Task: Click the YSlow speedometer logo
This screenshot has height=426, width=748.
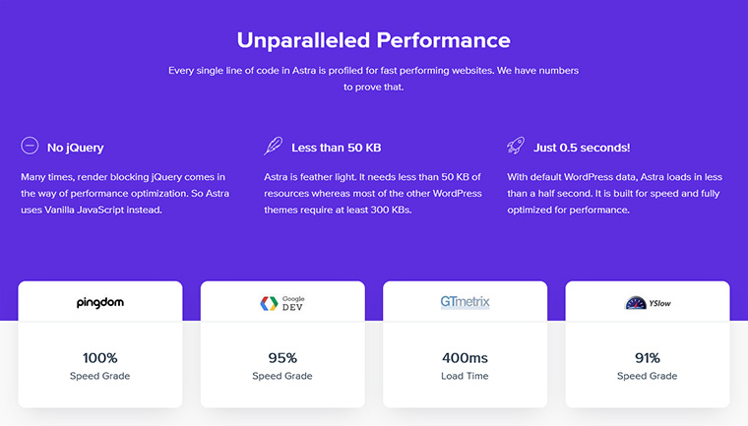Action: (x=647, y=303)
